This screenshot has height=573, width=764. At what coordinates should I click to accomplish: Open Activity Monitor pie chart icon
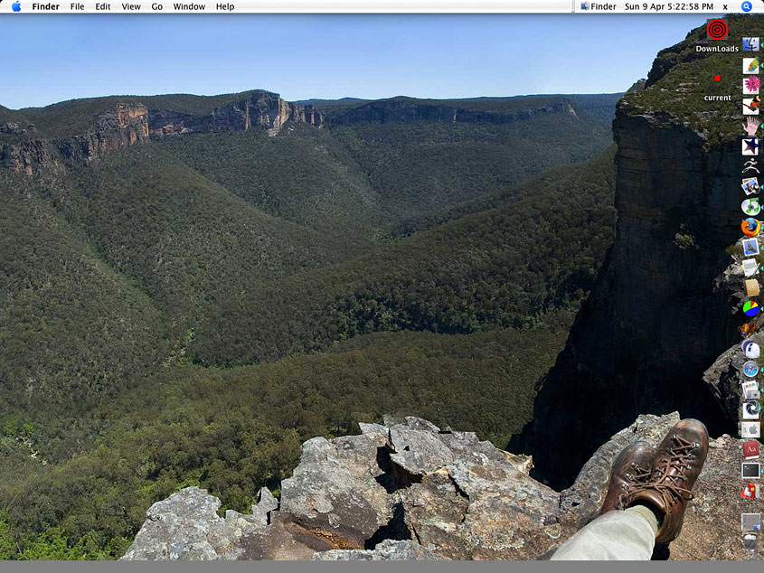tap(750, 308)
